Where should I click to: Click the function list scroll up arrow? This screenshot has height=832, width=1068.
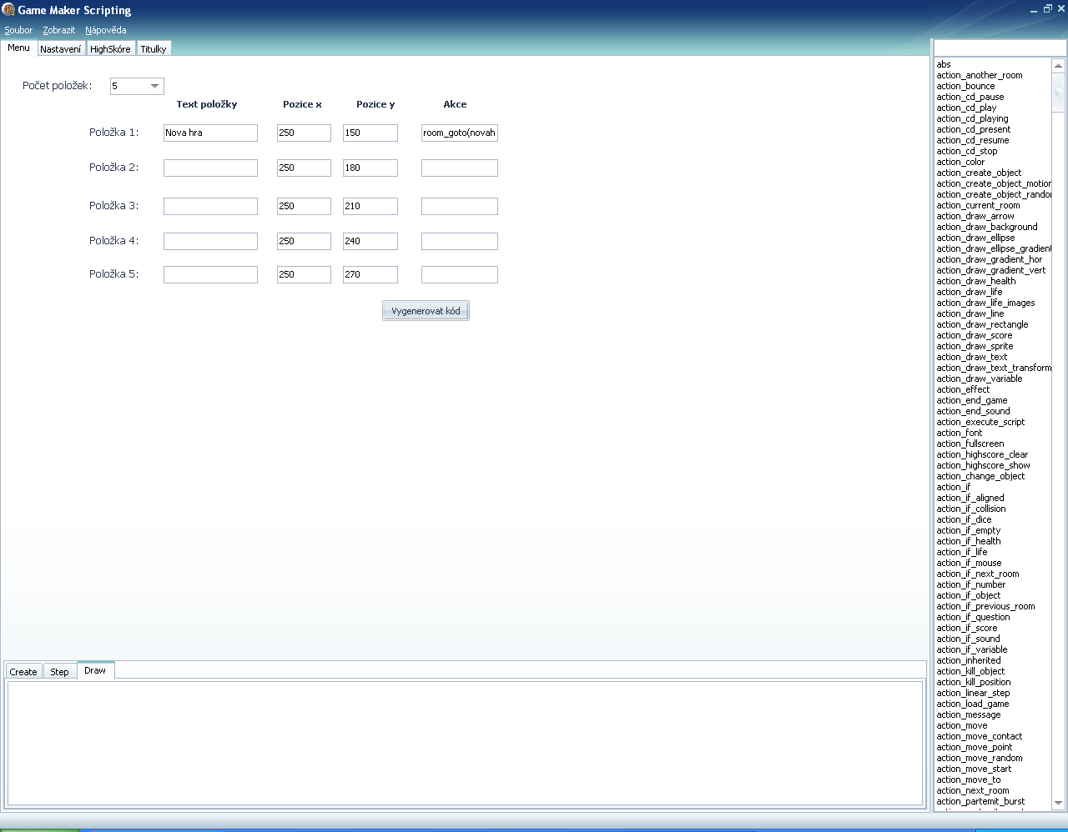pos(1058,65)
